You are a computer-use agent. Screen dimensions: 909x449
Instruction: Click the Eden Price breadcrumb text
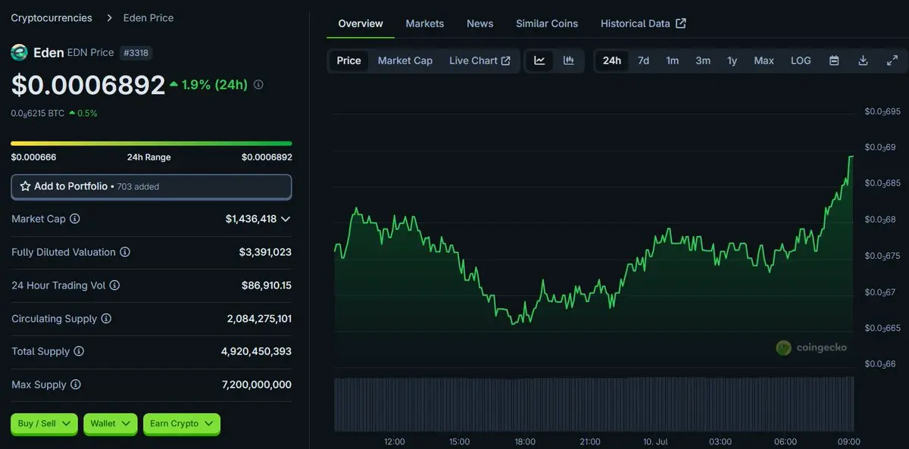click(148, 17)
